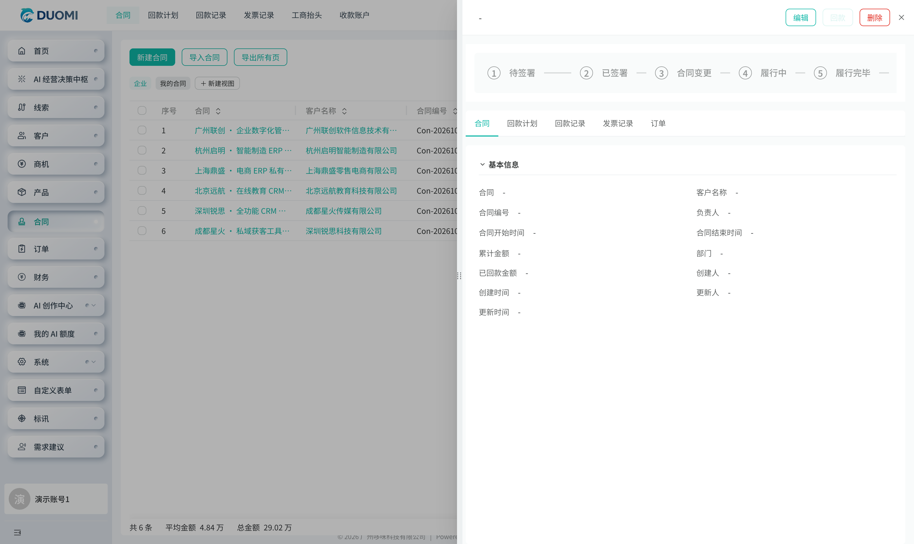Click the detail panel resize handle
Image resolution: width=914 pixels, height=544 pixels.
click(459, 276)
